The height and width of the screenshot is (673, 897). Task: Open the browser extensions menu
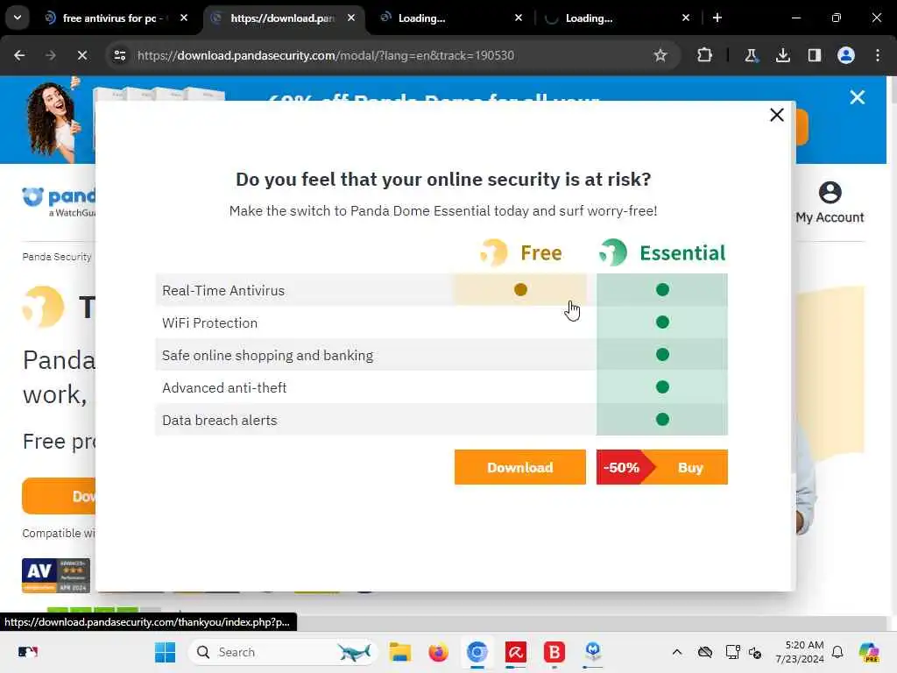[705, 55]
